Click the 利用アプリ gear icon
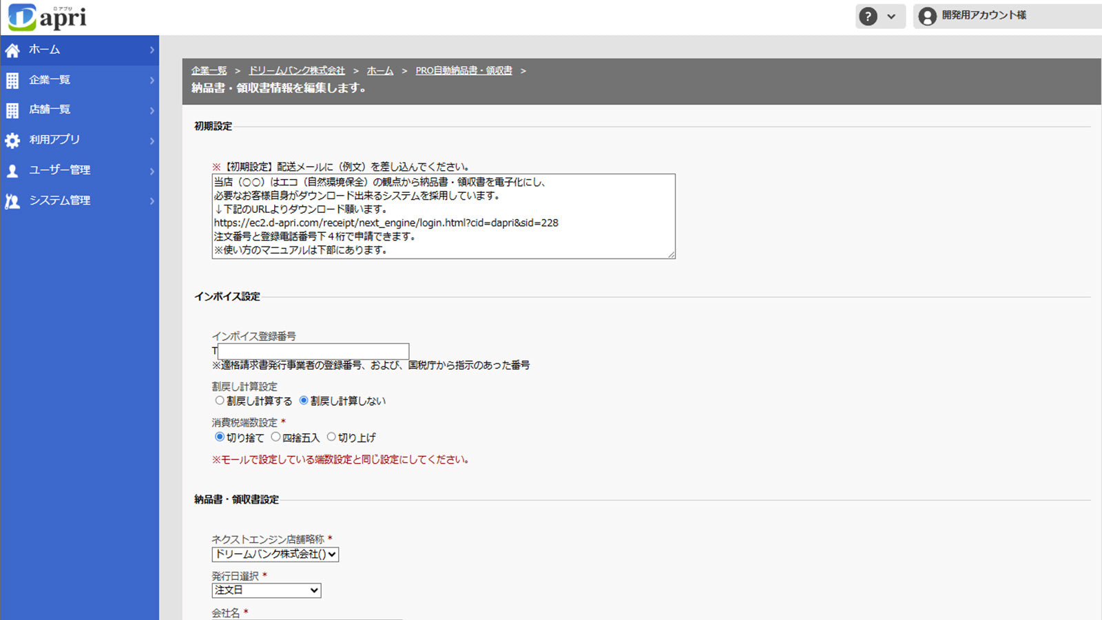The image size is (1102, 620). (12, 141)
